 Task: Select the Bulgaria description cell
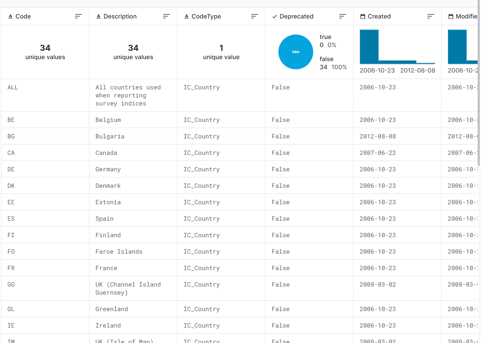point(133,136)
